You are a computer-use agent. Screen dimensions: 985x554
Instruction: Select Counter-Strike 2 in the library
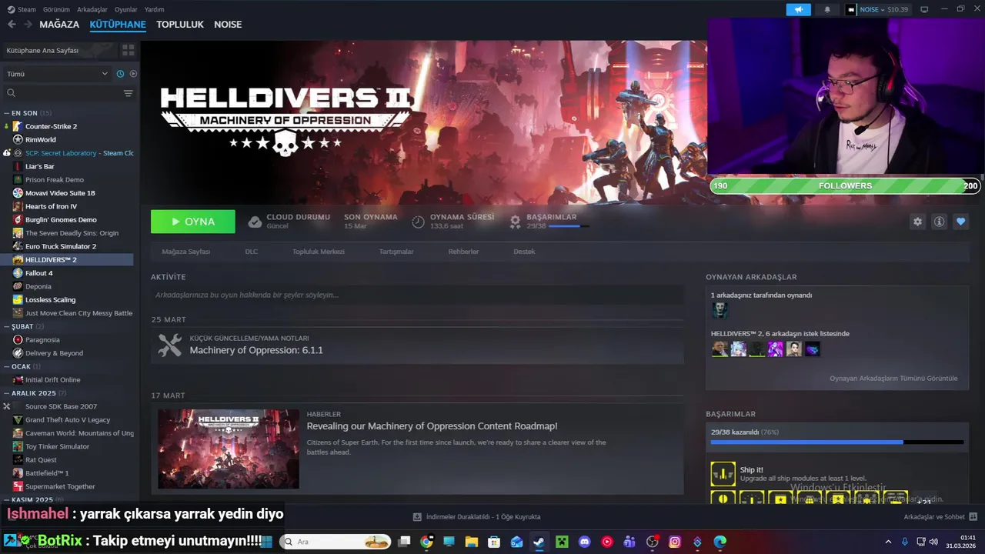click(x=51, y=126)
